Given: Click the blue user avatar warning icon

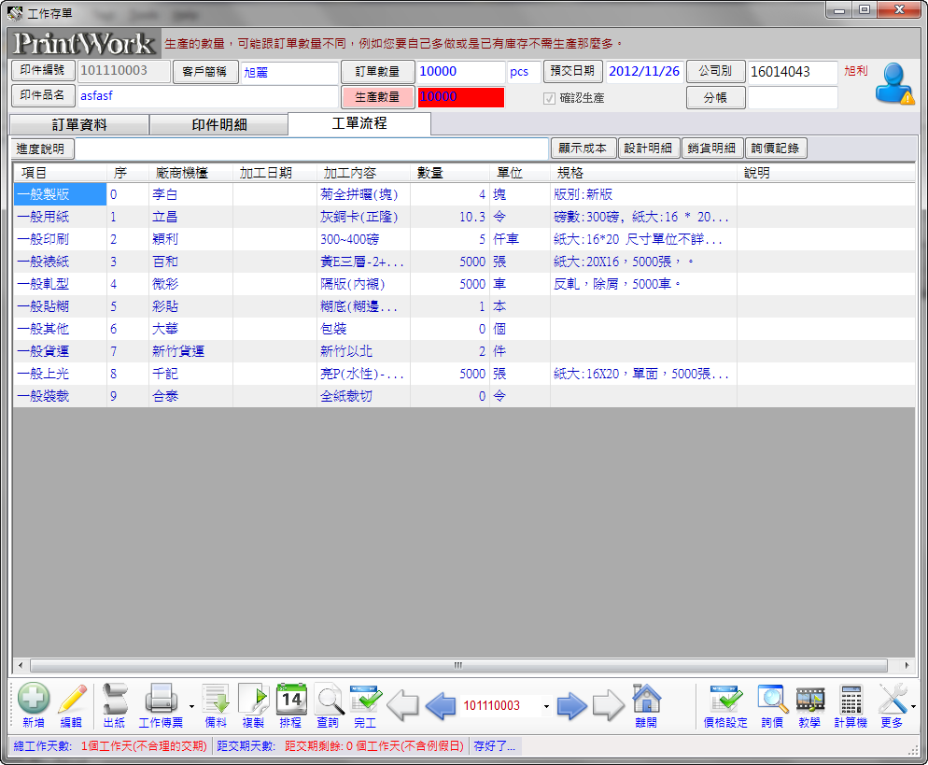Looking at the screenshot, I should pos(894,83).
